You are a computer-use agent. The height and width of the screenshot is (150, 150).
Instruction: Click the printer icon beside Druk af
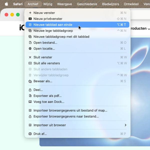(30, 134)
